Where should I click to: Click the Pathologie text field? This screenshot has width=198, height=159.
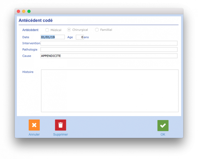click(x=109, y=50)
